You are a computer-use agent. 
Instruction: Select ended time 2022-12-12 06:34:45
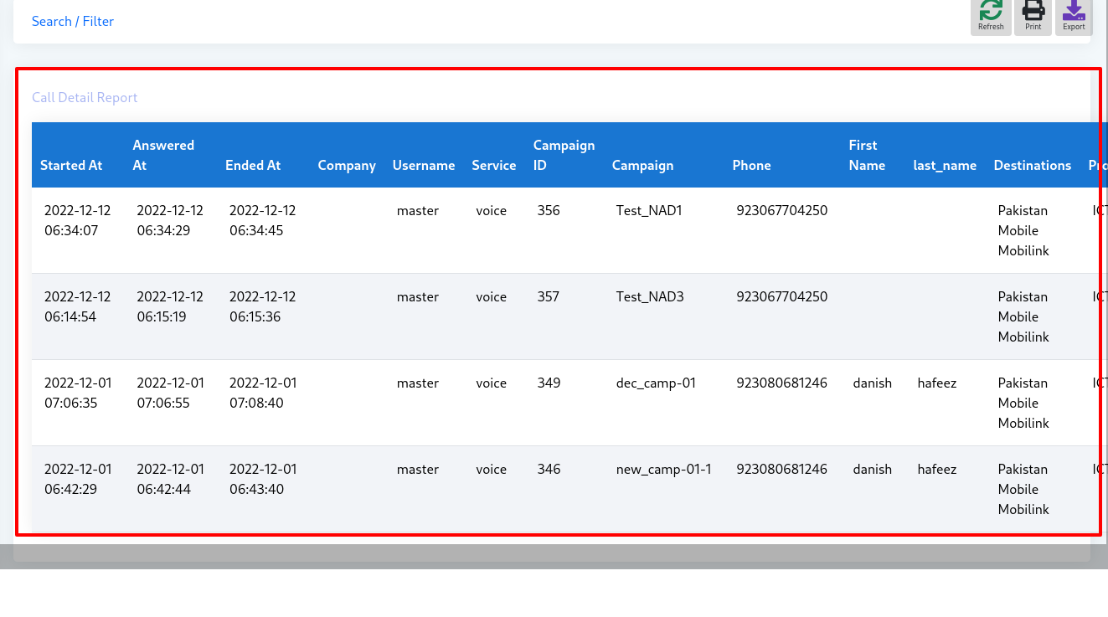(x=263, y=220)
